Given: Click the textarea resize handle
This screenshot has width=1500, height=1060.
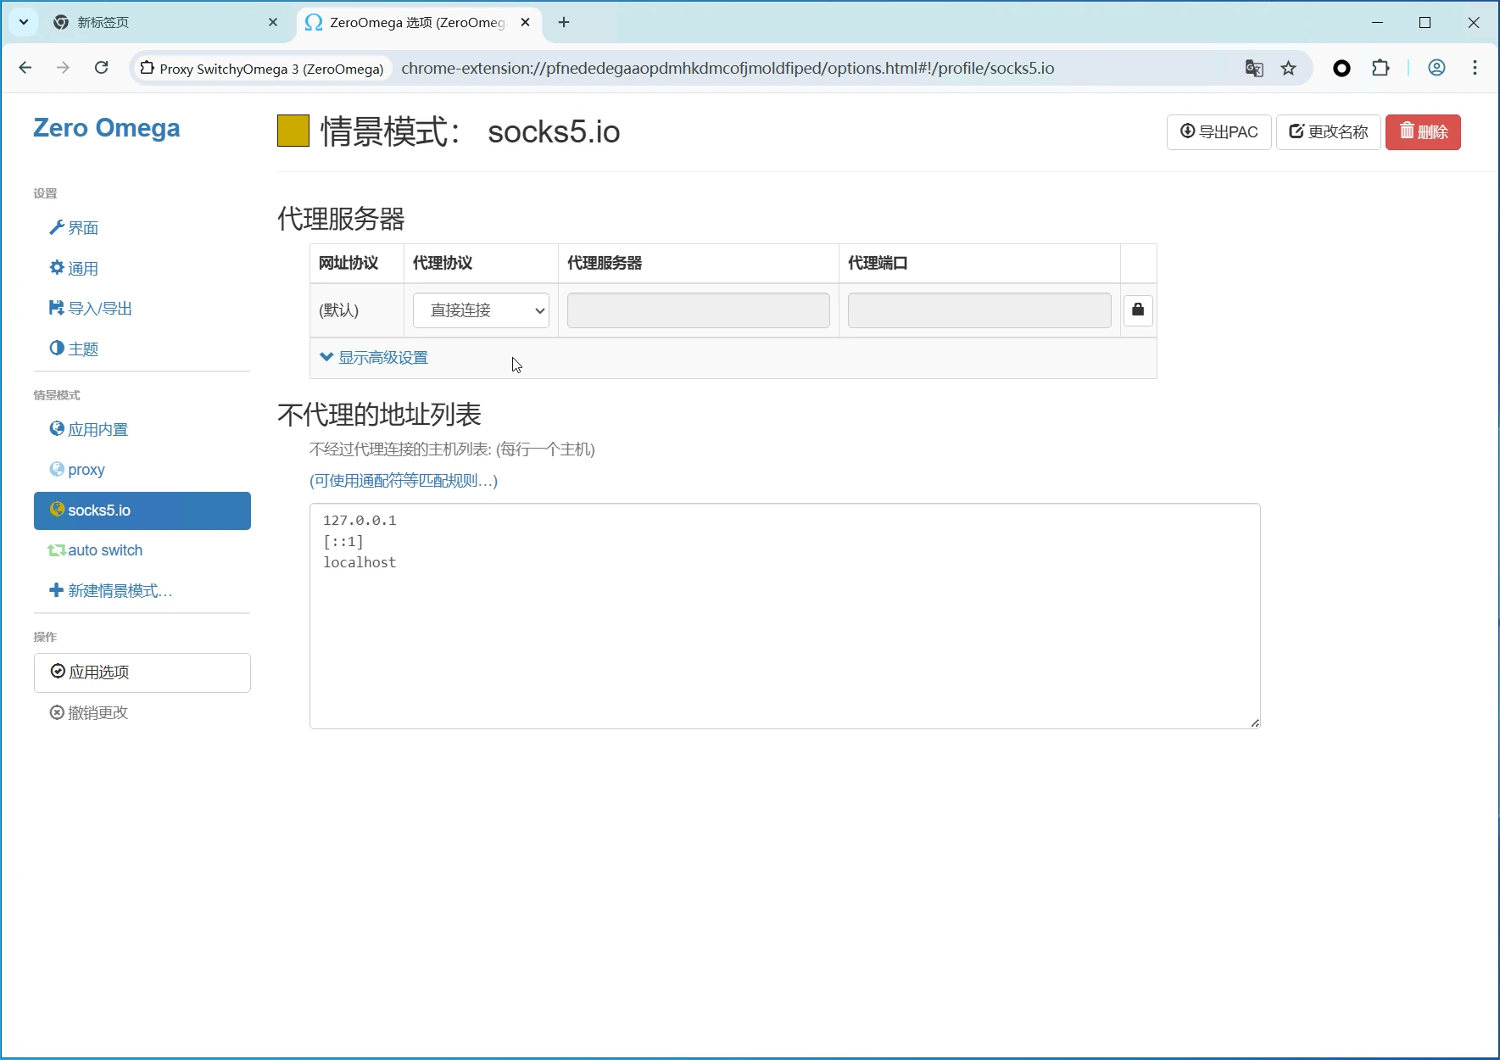Looking at the screenshot, I should pyautogui.click(x=1254, y=722).
